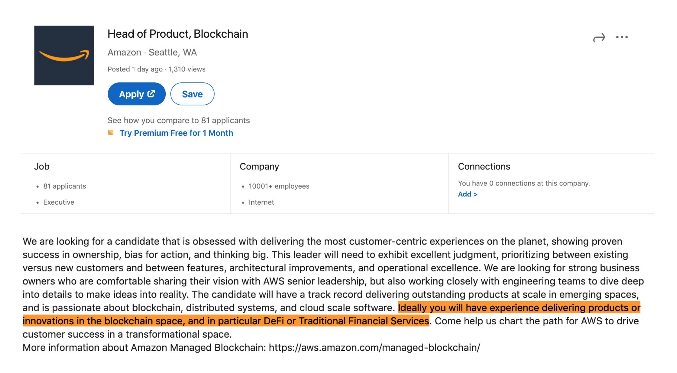This screenshot has width=677, height=373.
Task: Click the share arrow icon
Action: [x=599, y=38]
